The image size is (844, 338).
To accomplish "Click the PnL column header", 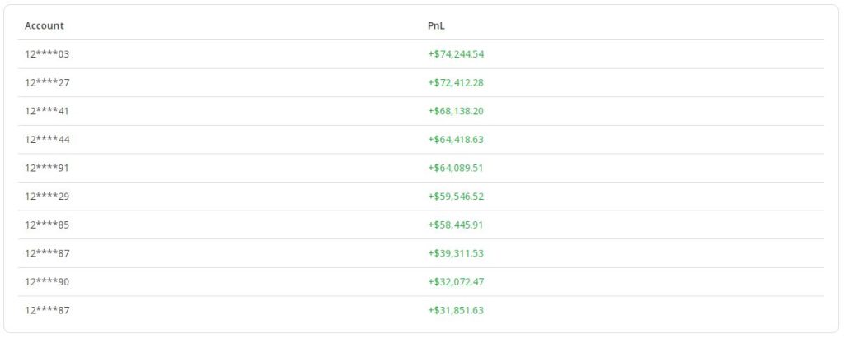I will coord(436,25).
